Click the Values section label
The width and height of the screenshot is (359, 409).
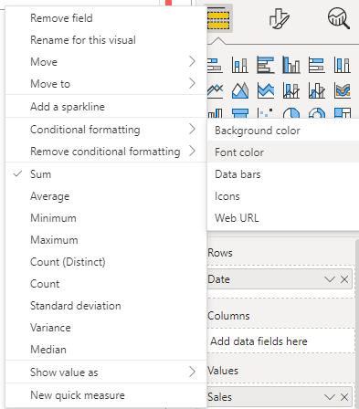coord(223,371)
